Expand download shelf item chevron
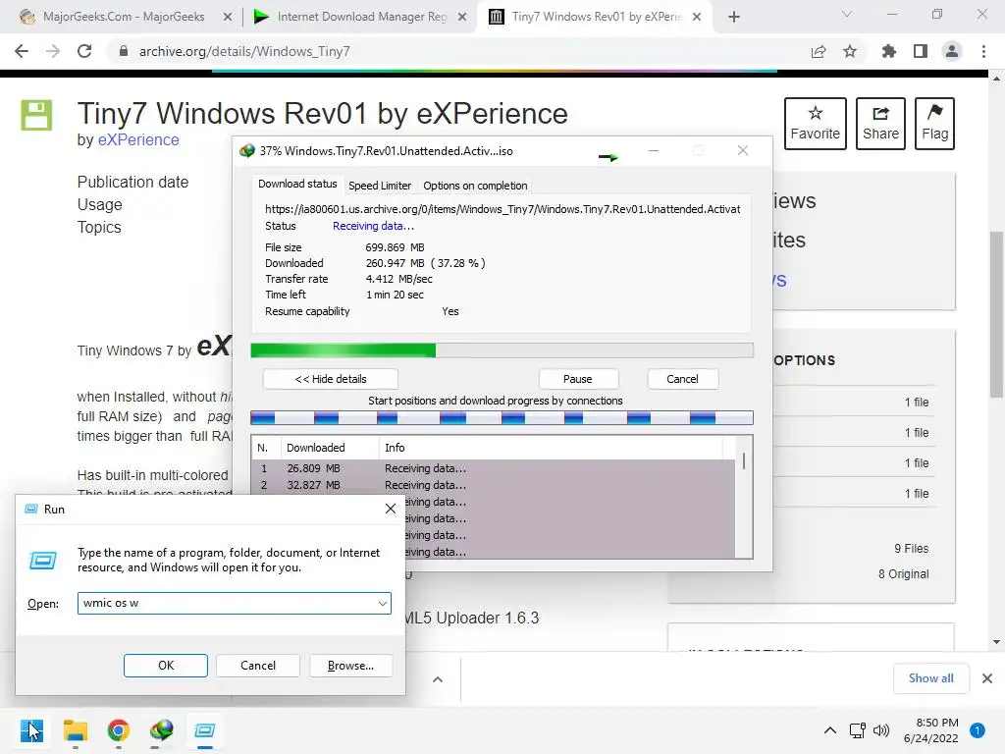 [438, 679]
